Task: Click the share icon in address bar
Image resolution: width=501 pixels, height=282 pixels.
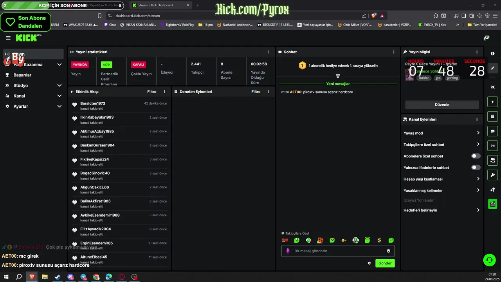Action: coord(364,16)
